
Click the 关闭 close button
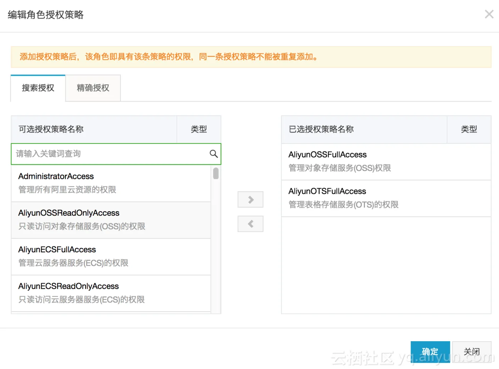tap(472, 352)
